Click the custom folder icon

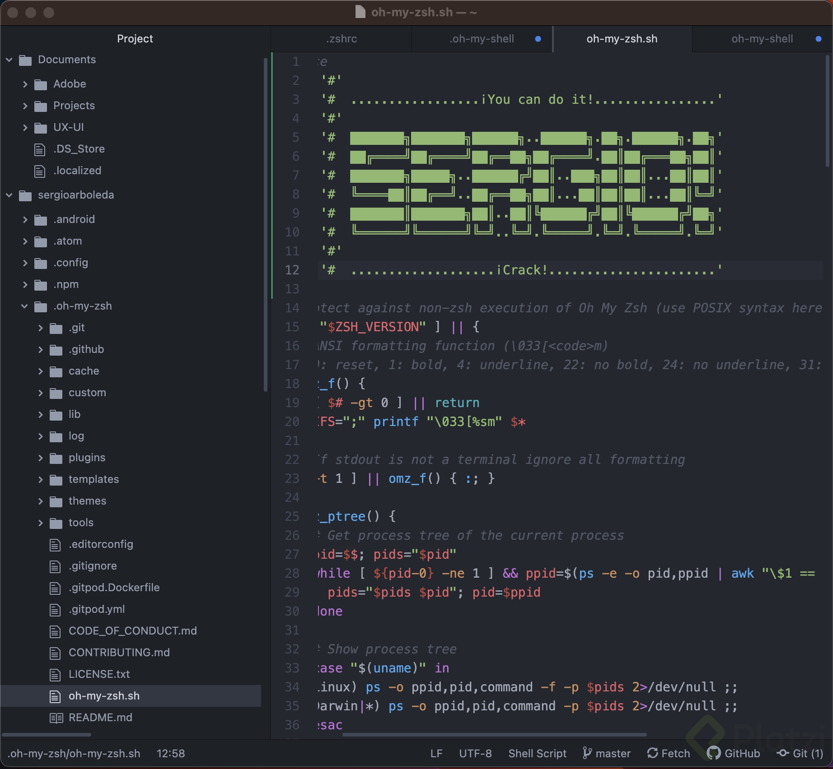click(56, 393)
